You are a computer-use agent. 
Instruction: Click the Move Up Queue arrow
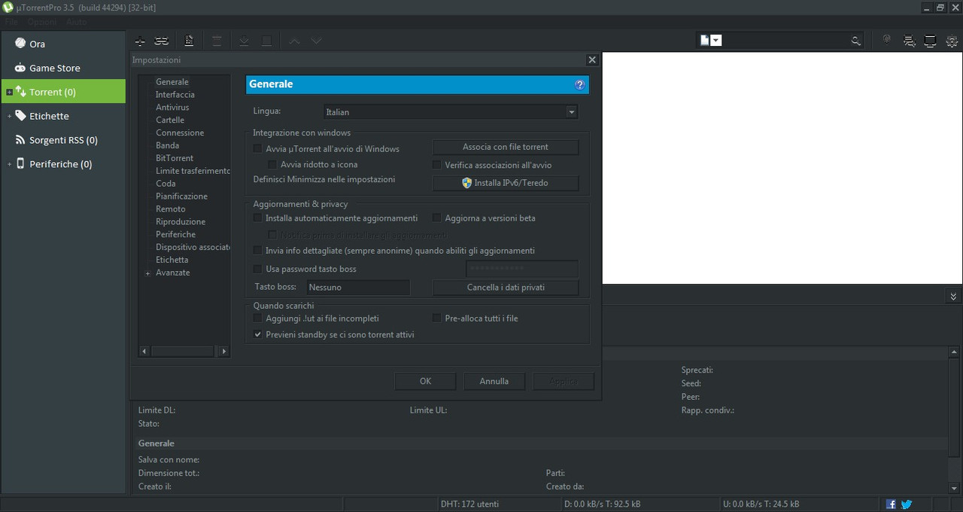point(294,41)
